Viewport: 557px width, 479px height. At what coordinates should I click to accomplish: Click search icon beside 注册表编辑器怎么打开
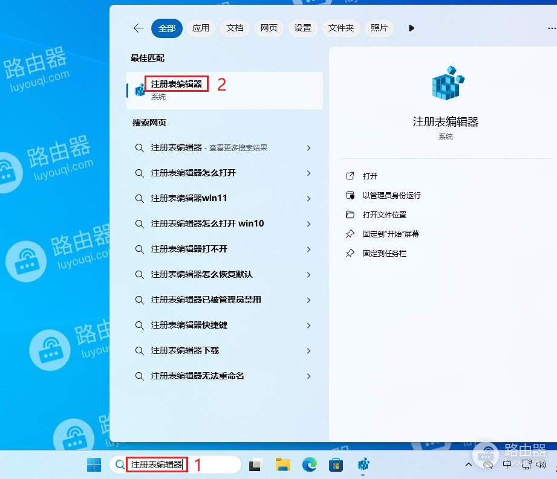click(140, 173)
